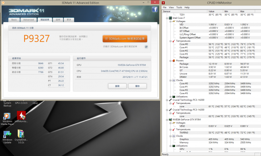Image resolution: width=261 pixels, height=156 pixels.
Task: Expand Utilizations node under Intel Core i7
Action: 170,97
